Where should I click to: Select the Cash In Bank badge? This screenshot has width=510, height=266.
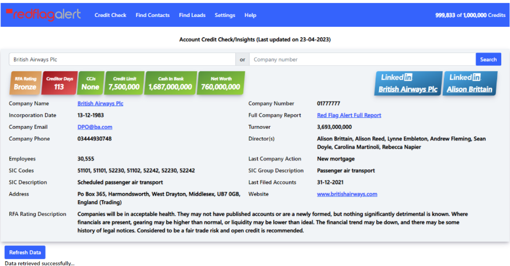(171, 83)
